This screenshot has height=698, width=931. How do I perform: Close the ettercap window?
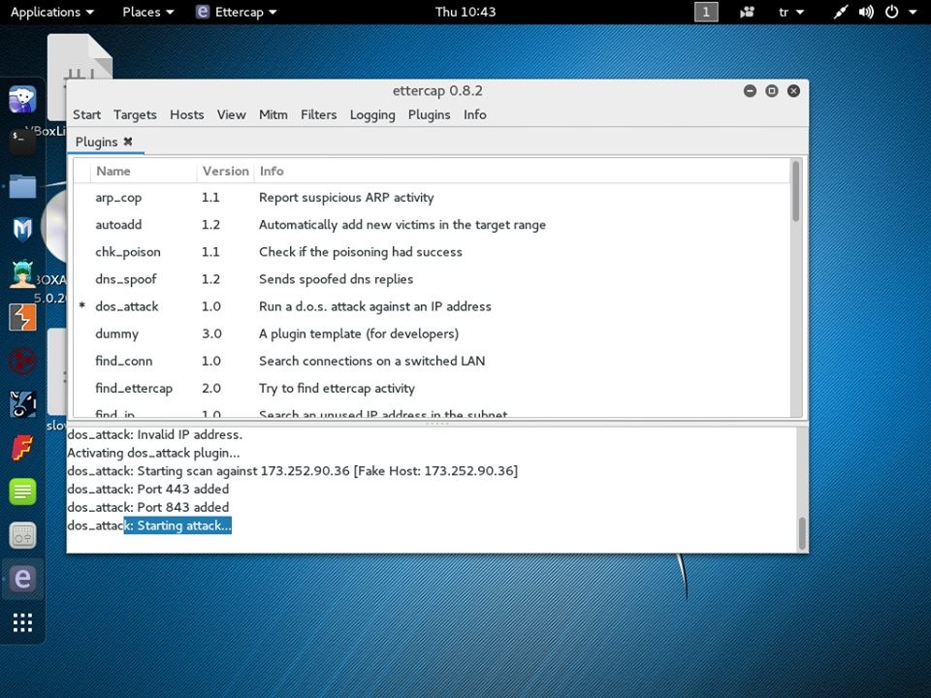click(x=793, y=91)
